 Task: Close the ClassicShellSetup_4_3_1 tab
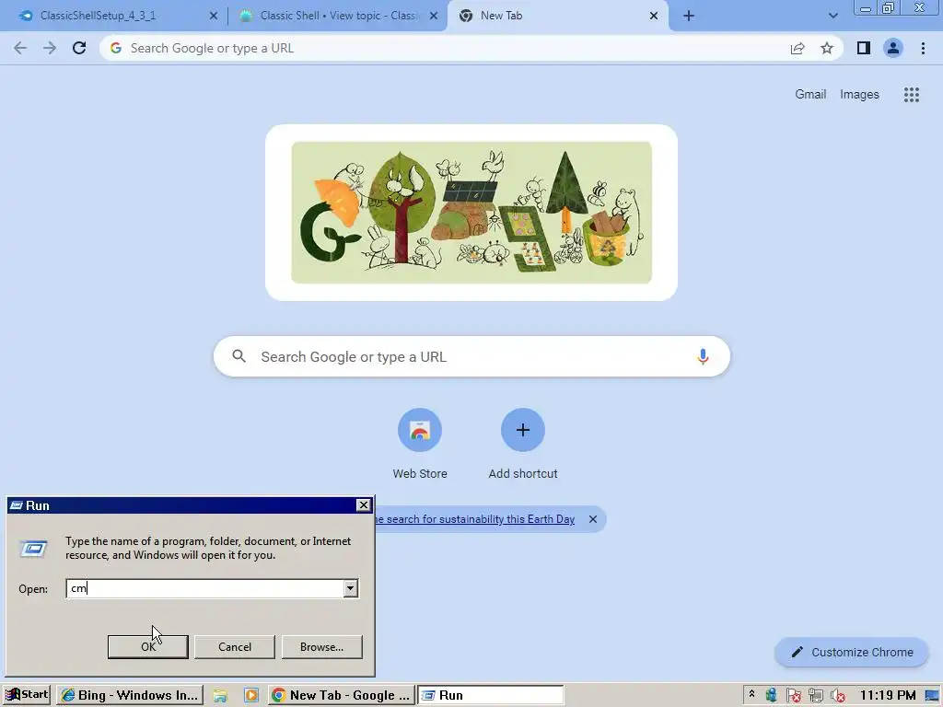pos(214,16)
